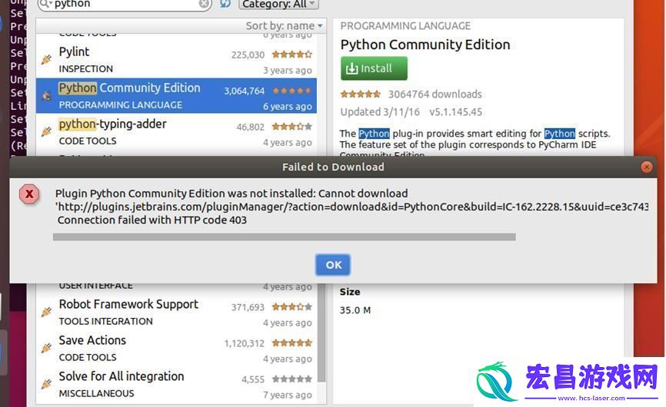Click the download URL in the error message
Image resolution: width=666 pixels, height=407 pixels.
352,207
